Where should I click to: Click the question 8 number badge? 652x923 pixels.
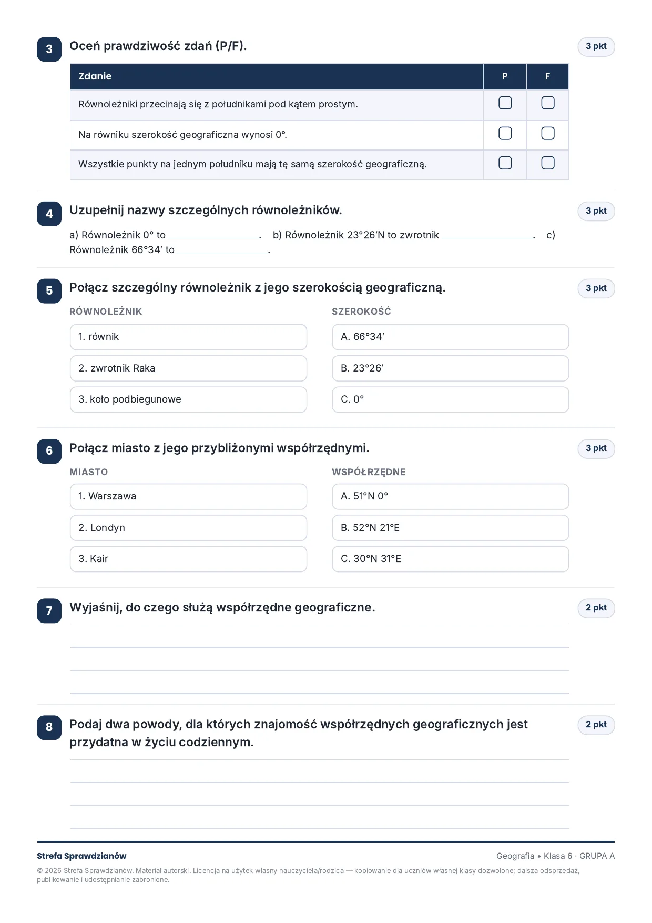pyautogui.click(x=49, y=727)
